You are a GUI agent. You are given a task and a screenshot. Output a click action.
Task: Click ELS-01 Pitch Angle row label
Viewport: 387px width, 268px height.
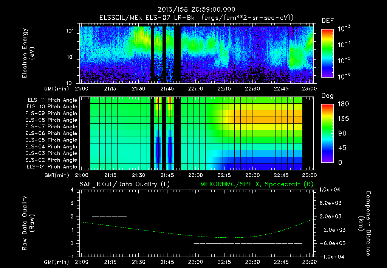52,167
